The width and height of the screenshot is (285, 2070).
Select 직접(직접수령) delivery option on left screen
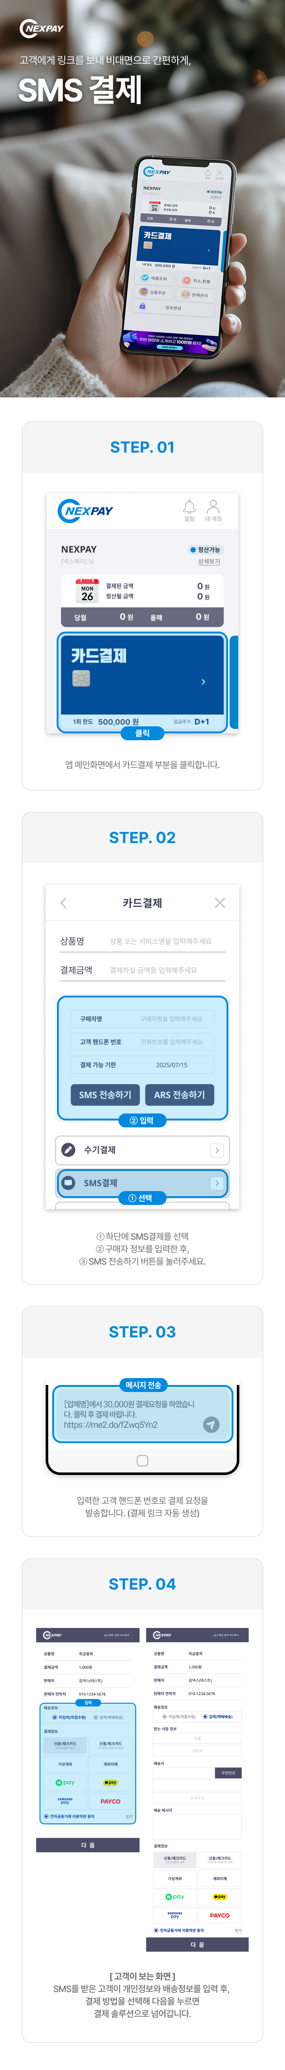(x=54, y=1717)
